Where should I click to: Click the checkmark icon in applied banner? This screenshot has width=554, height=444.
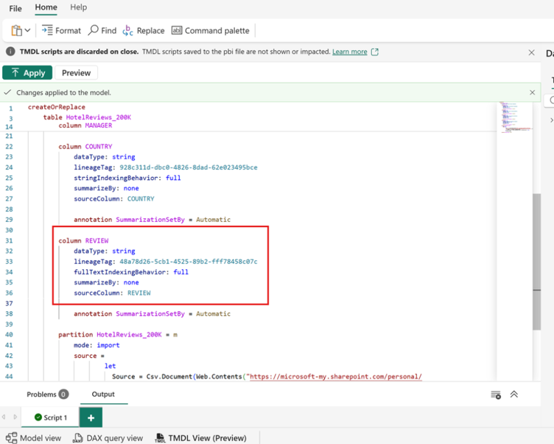pyautogui.click(x=7, y=92)
